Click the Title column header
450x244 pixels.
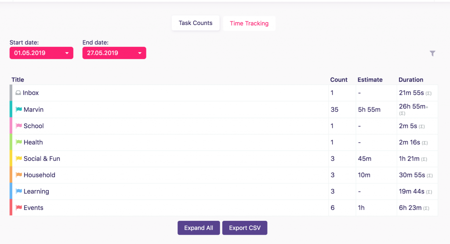(18, 80)
